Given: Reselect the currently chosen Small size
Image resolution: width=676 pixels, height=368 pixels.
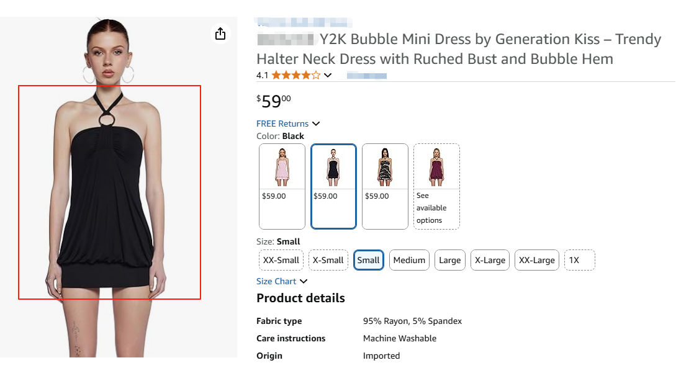Looking at the screenshot, I should tap(368, 260).
